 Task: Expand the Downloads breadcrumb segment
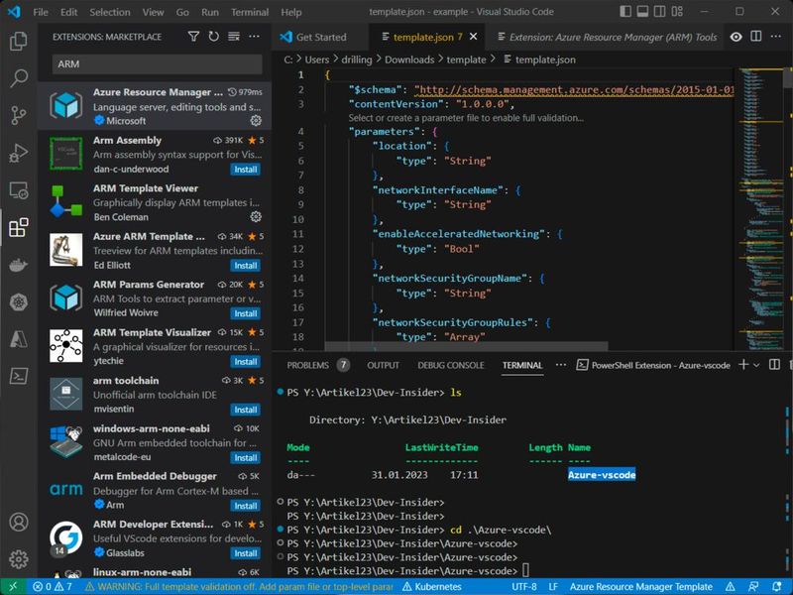[409, 59]
